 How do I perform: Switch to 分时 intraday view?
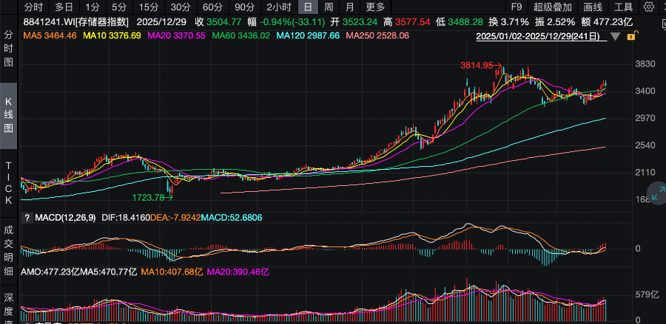(x=33, y=7)
